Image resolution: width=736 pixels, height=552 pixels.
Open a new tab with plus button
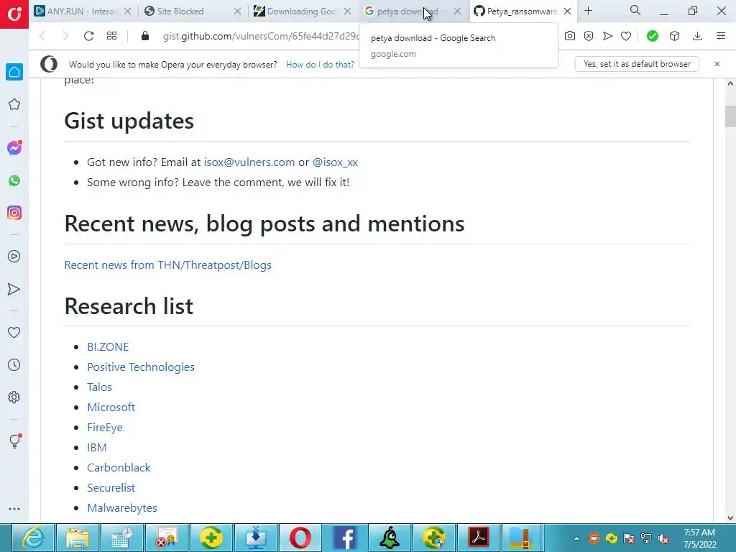[x=588, y=10]
